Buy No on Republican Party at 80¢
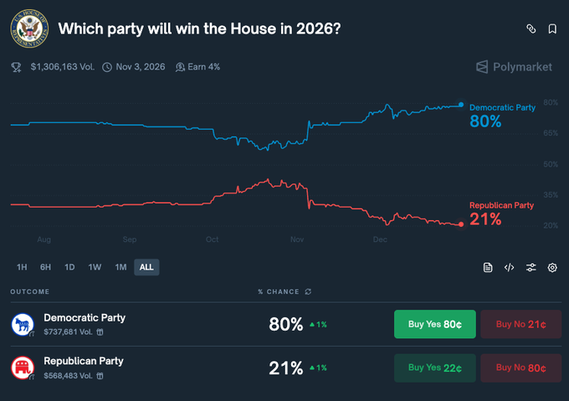The width and height of the screenshot is (569, 401). [x=520, y=368]
